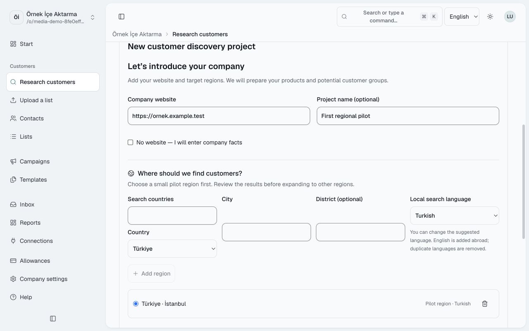Click Company website input field
Viewport: 529px width, 331px height.
click(219, 116)
